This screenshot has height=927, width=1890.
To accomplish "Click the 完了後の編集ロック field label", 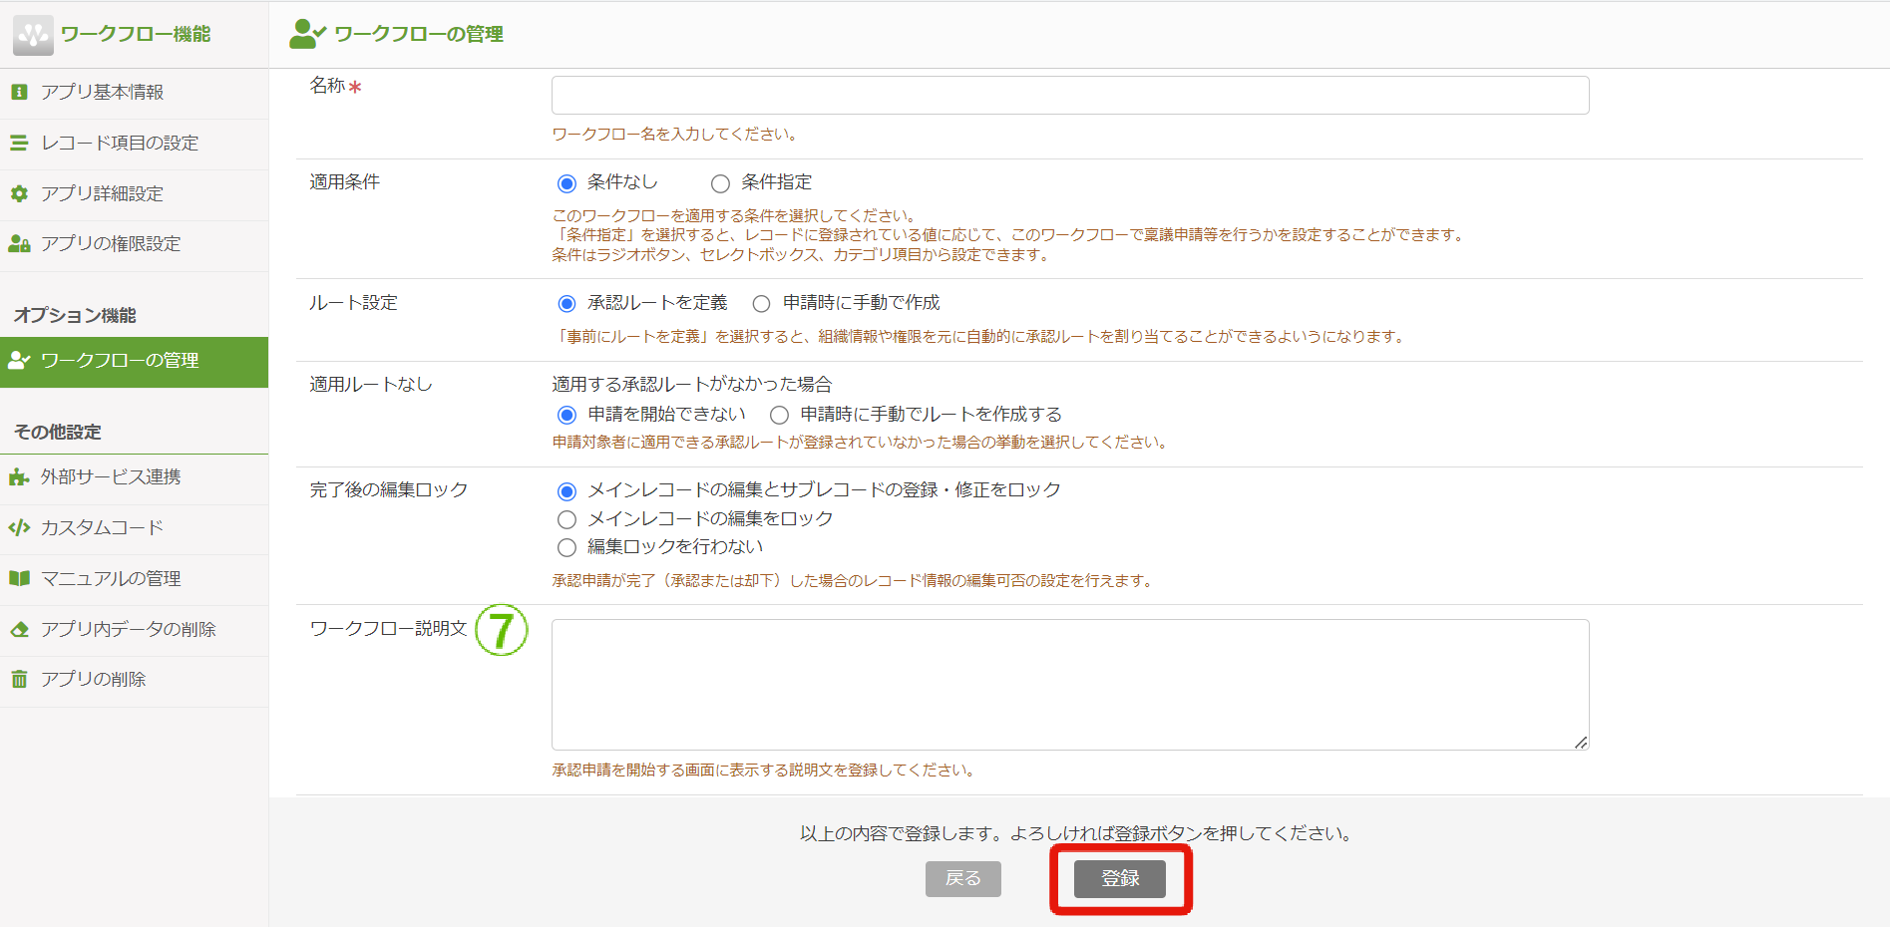I will [x=389, y=489].
